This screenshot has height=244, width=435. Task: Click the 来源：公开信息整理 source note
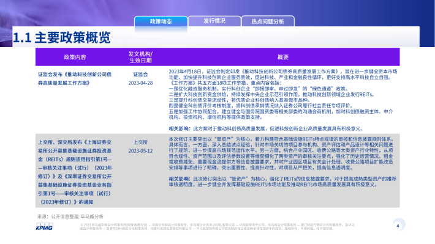pyautogui.click(x=70, y=216)
